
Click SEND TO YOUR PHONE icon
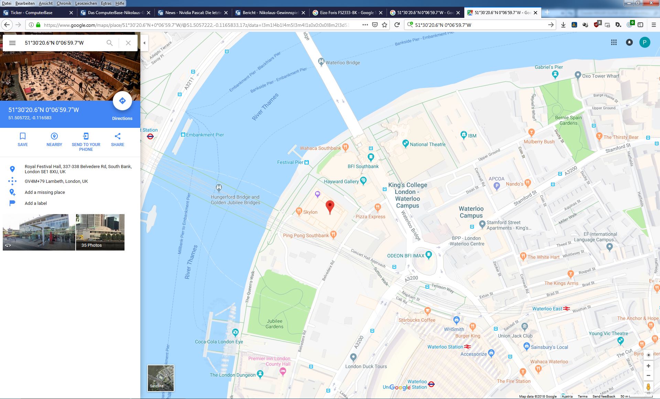pyautogui.click(x=86, y=136)
